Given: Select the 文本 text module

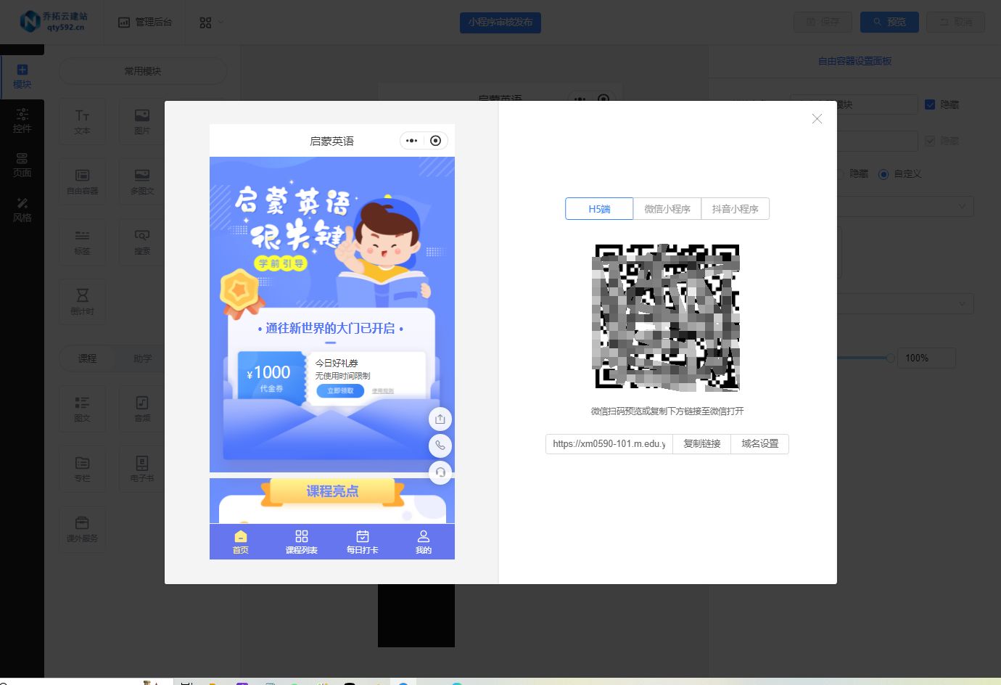Looking at the screenshot, I should tap(82, 122).
